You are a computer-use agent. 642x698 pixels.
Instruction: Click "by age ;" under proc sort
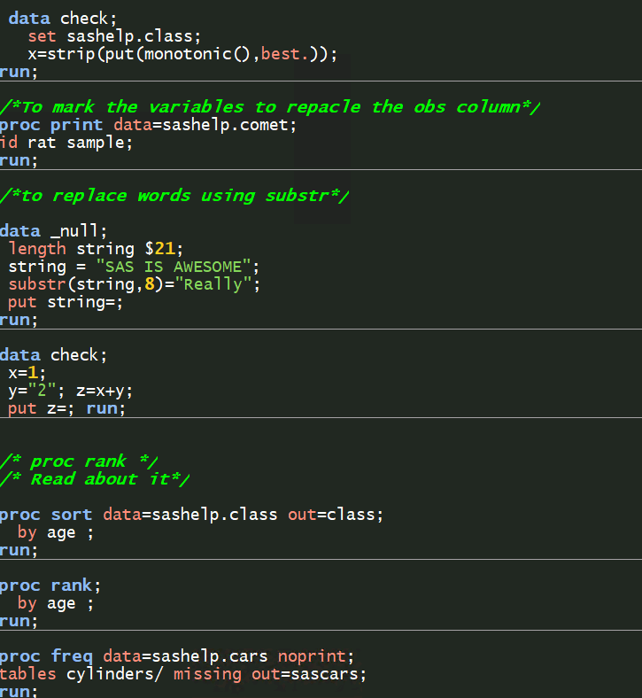[56, 533]
